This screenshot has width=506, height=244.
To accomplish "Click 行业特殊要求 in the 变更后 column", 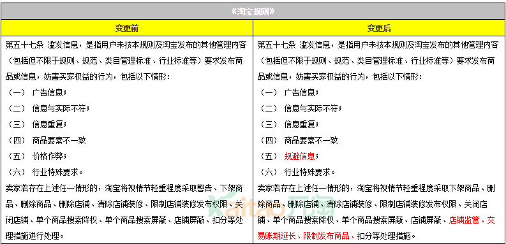I will (307, 172).
